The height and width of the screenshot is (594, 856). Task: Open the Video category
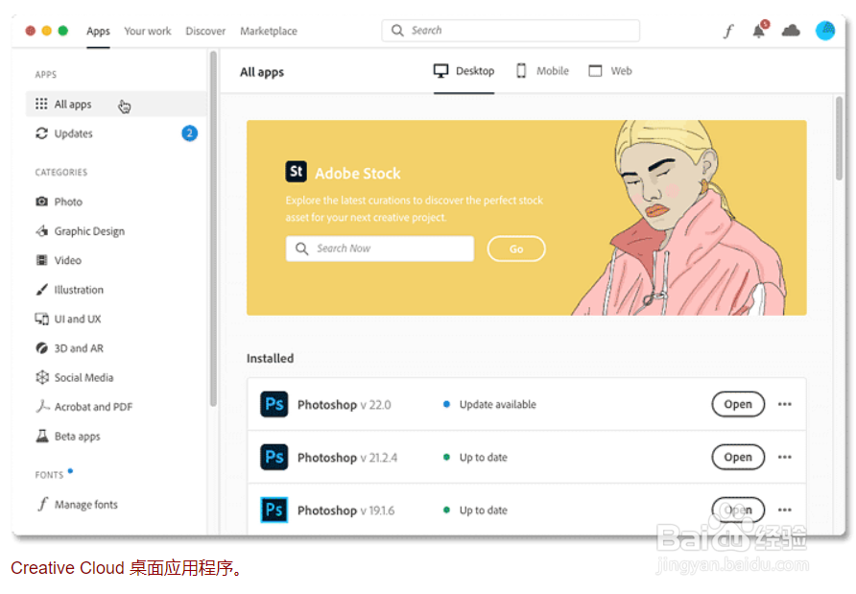[x=116, y=260]
